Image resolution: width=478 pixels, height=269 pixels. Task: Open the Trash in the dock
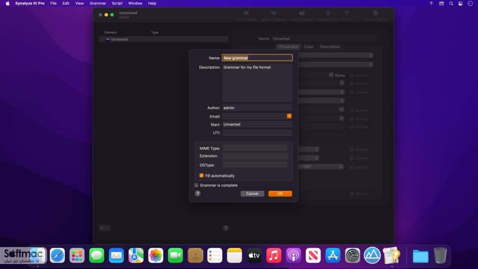(440, 255)
